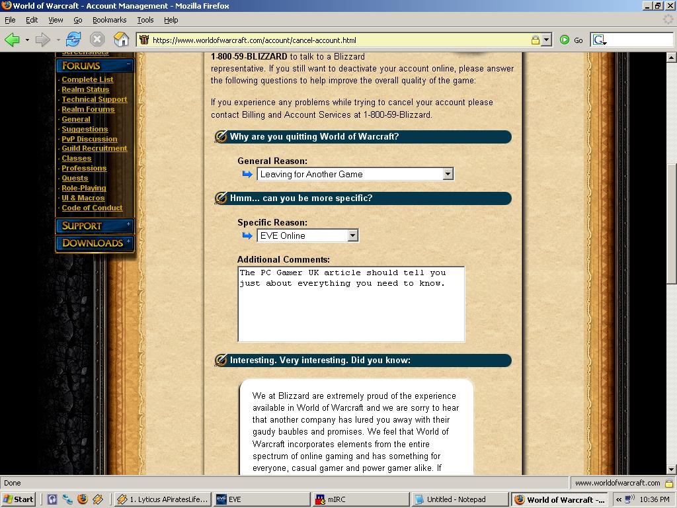The width and height of the screenshot is (677, 508).
Task: Switch to the mIRC taskbar window
Action: click(x=362, y=499)
